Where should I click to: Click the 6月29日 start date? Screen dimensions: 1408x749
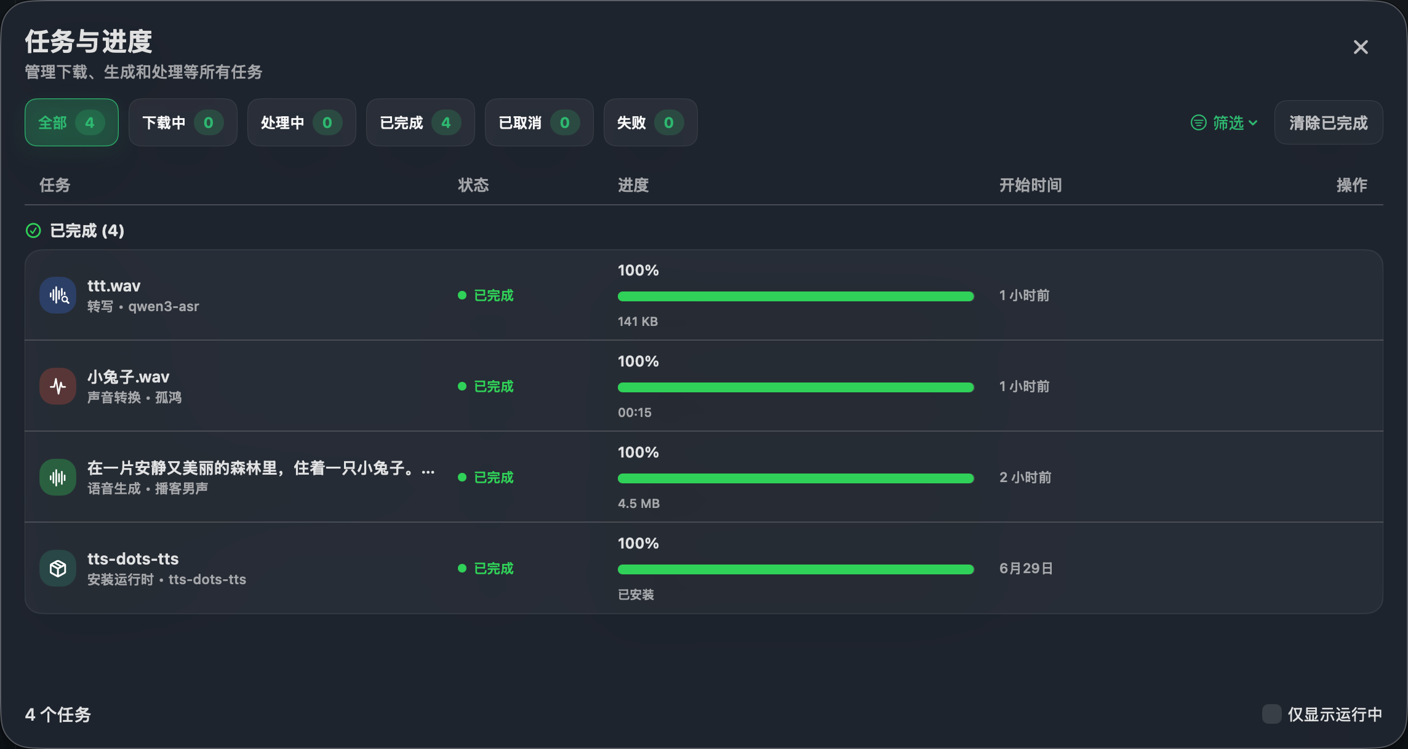tap(1026, 568)
